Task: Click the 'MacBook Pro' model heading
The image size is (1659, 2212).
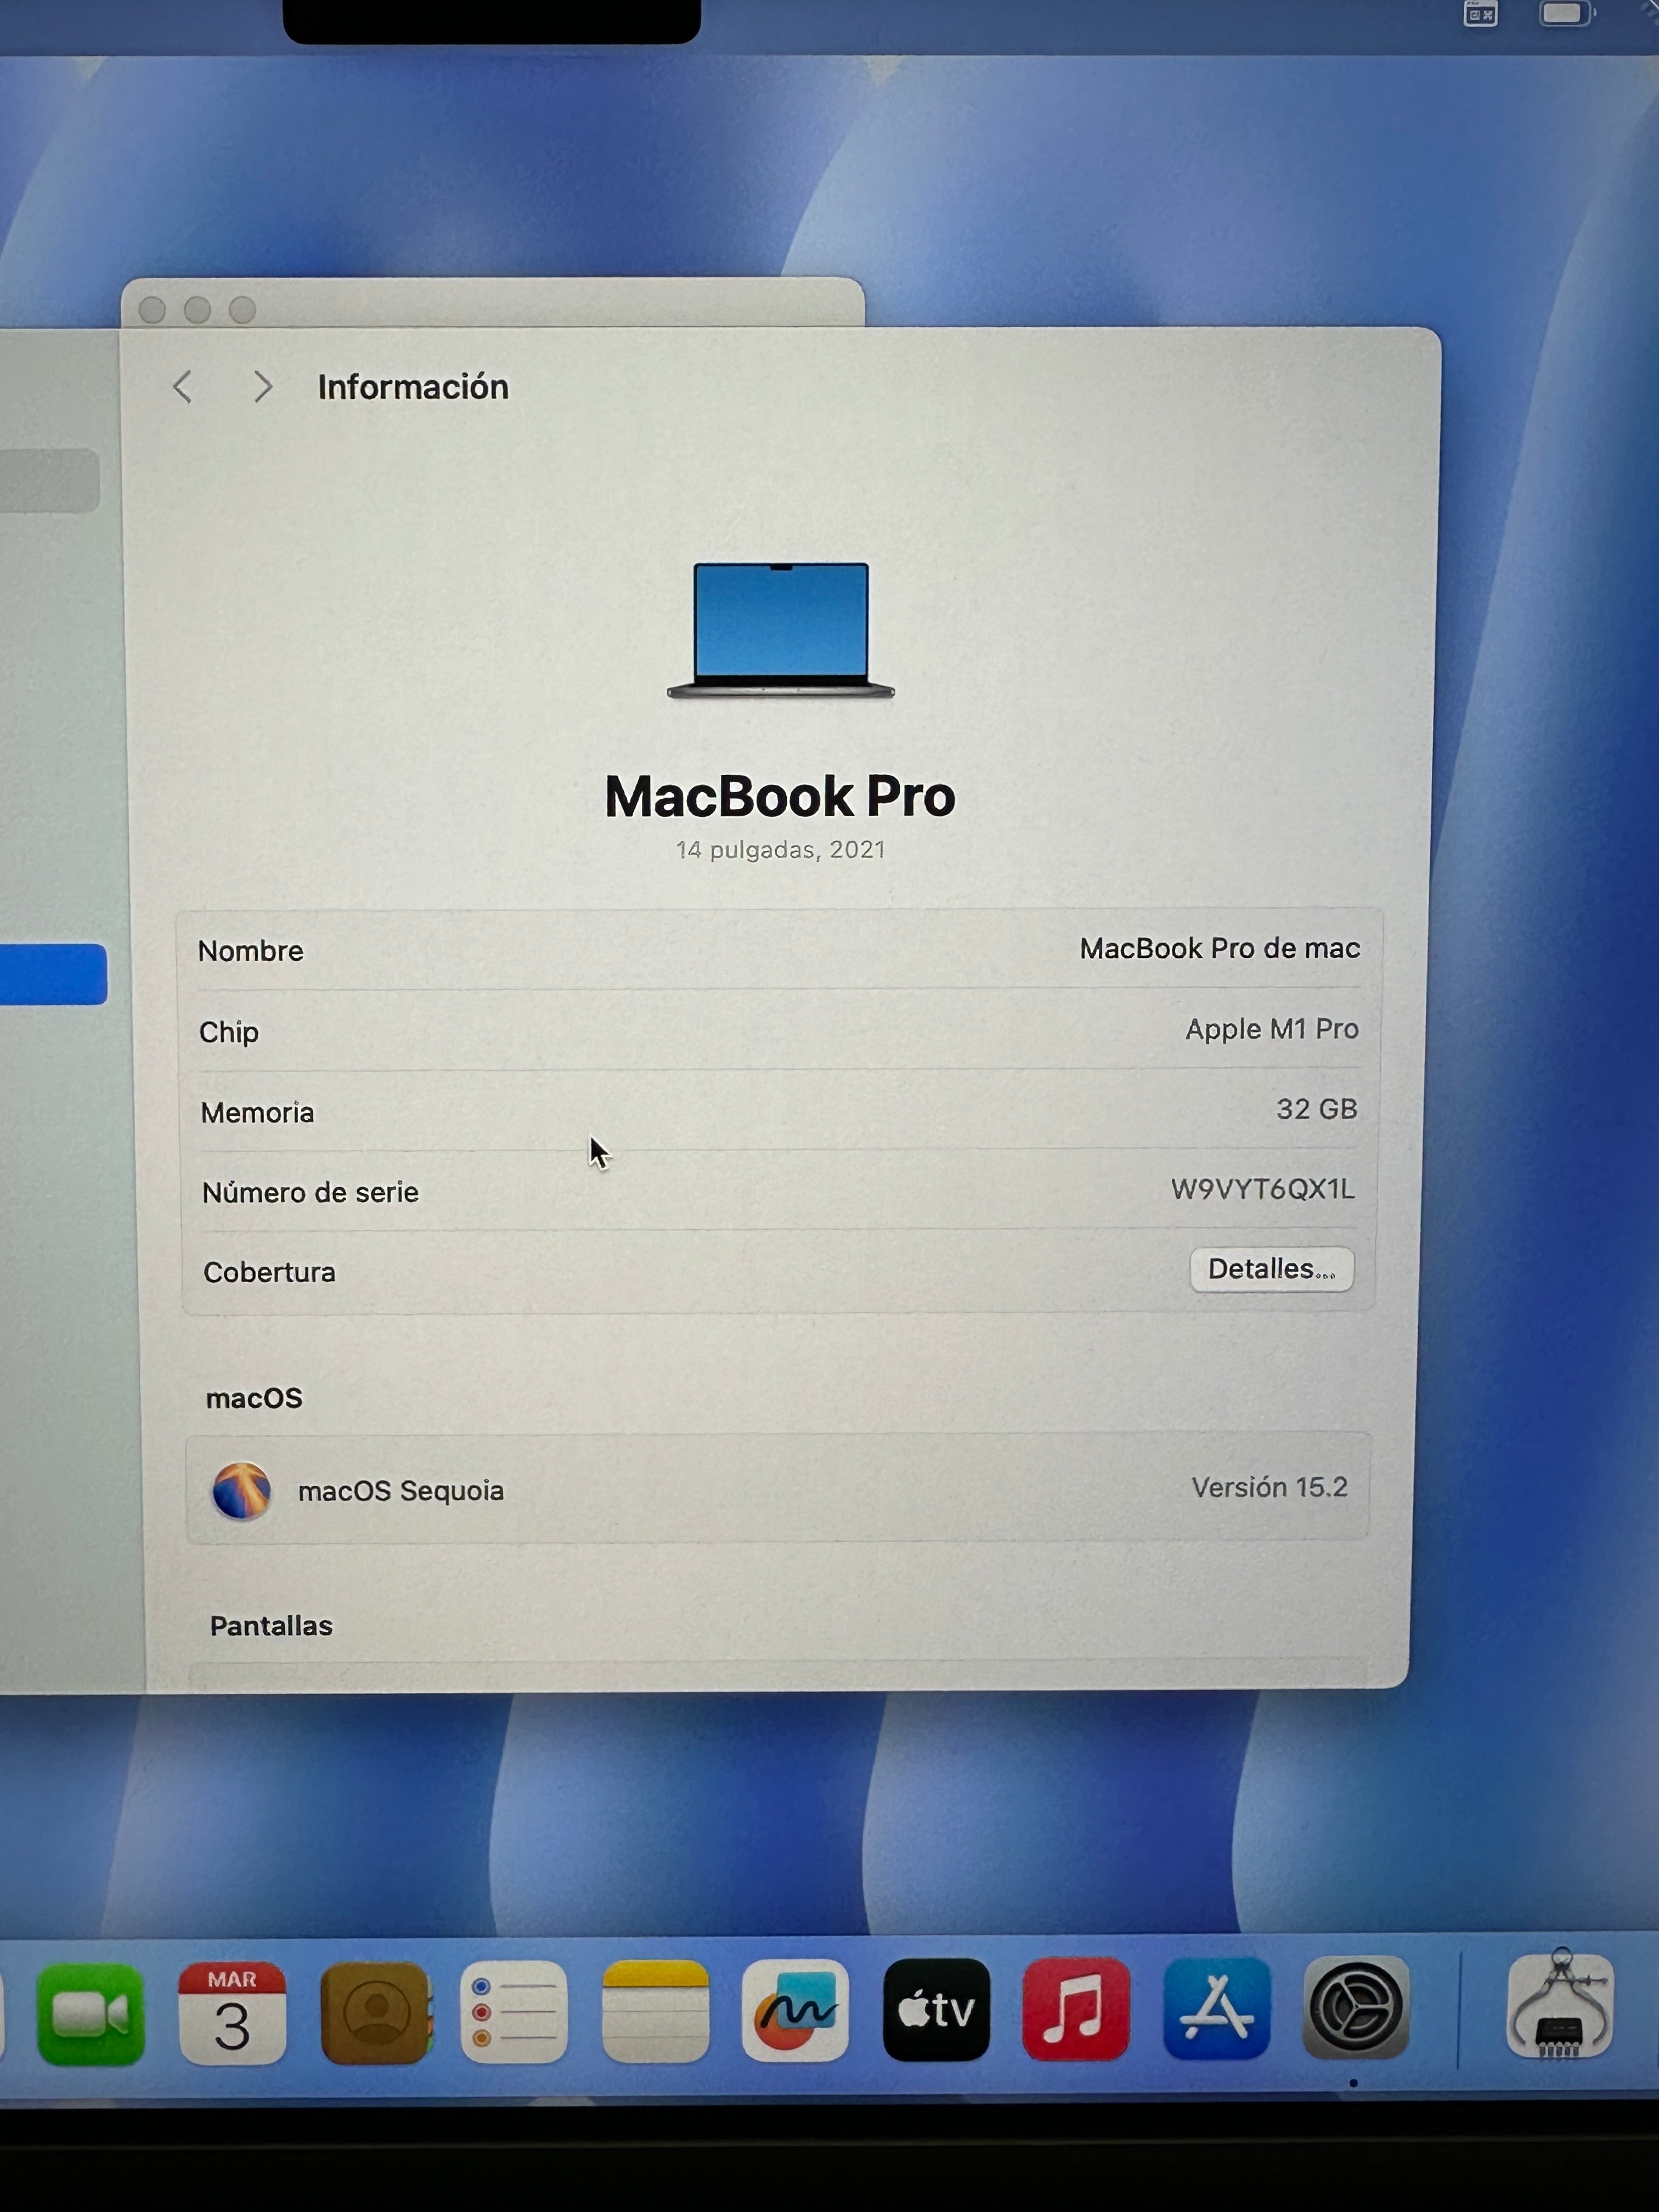Action: pyautogui.click(x=780, y=796)
